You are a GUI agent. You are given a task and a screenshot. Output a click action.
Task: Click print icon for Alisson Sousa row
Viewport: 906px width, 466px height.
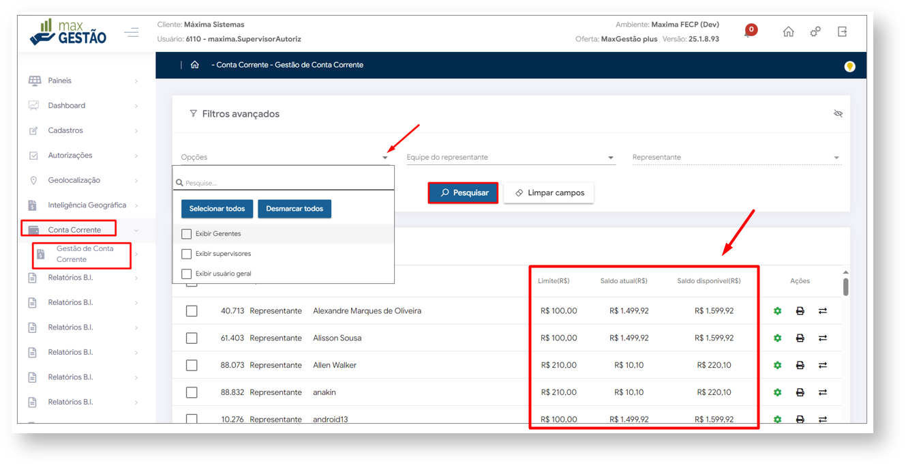click(x=800, y=338)
